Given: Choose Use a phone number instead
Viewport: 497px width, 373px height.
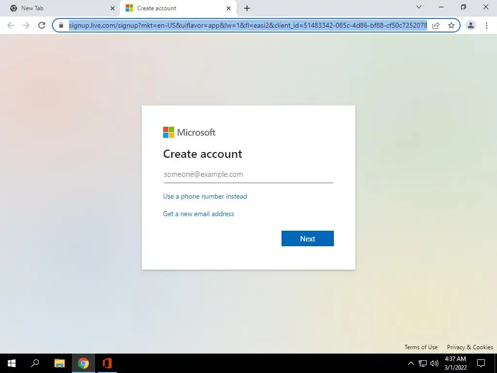Looking at the screenshot, I should 205,196.
